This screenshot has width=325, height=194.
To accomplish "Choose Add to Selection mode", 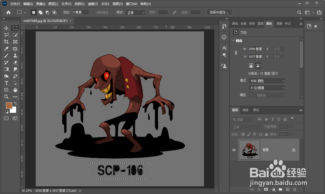I will 41,12.
